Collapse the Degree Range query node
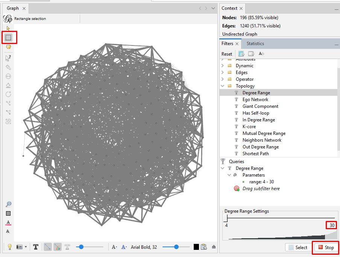Image resolution: width=340 pixels, height=257 pixels. [223, 168]
